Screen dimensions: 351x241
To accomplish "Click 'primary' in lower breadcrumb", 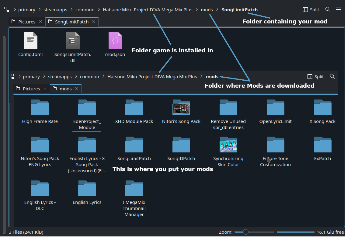I will tap(31, 77).
